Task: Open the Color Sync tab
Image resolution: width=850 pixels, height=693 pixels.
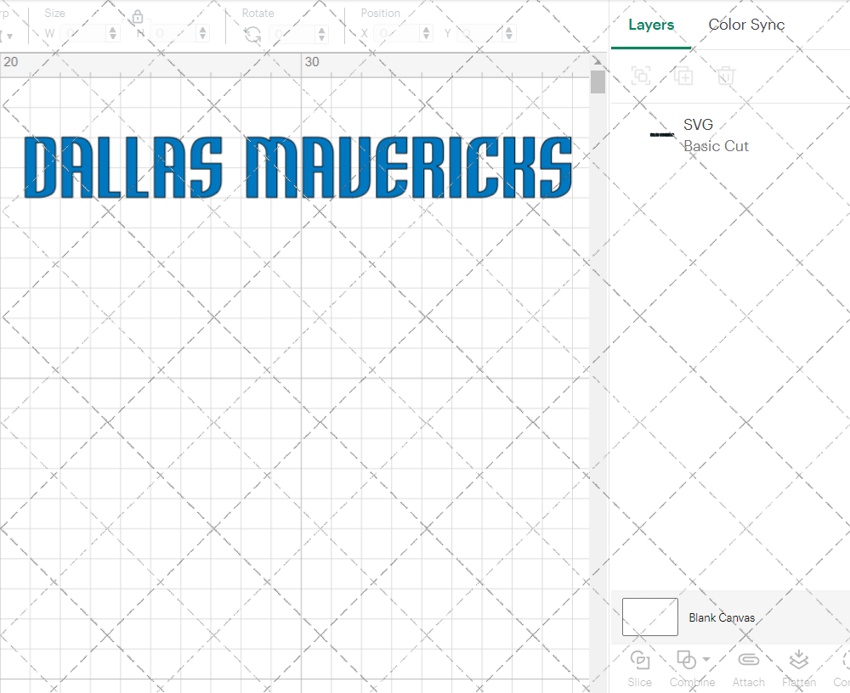Action: (746, 25)
